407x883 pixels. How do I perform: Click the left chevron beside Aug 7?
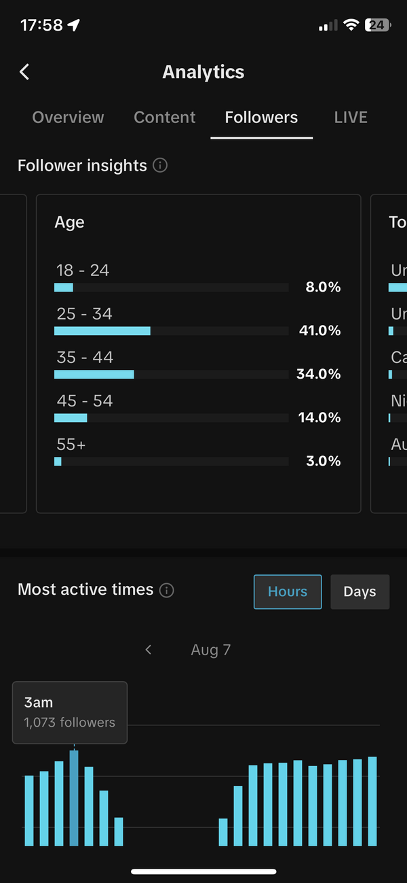[148, 650]
